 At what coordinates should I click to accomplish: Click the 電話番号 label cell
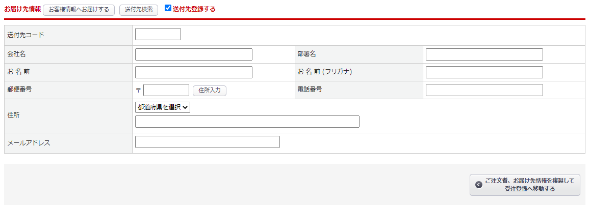310,90
